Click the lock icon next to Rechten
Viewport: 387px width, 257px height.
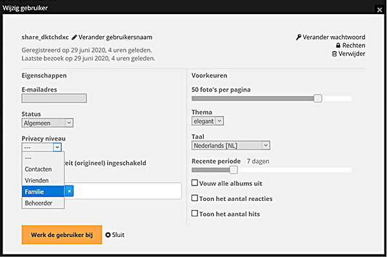338,45
